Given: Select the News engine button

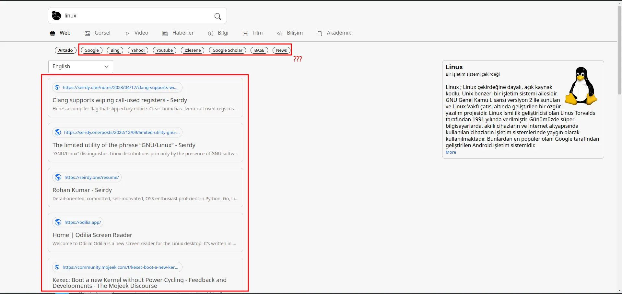Looking at the screenshot, I should 281,50.
